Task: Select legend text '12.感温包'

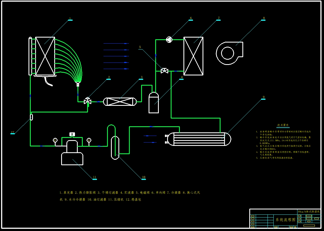Action: [x=133, y=200]
